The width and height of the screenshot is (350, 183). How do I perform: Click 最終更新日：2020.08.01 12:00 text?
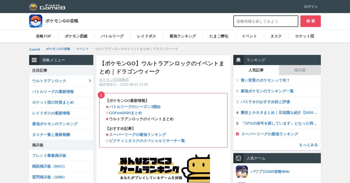(x=124, y=85)
